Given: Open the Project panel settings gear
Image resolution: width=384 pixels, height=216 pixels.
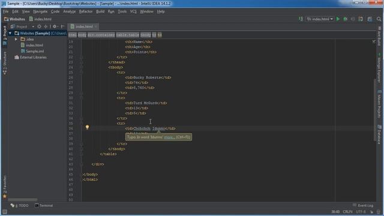Looking at the screenshot, I should coord(55,26).
